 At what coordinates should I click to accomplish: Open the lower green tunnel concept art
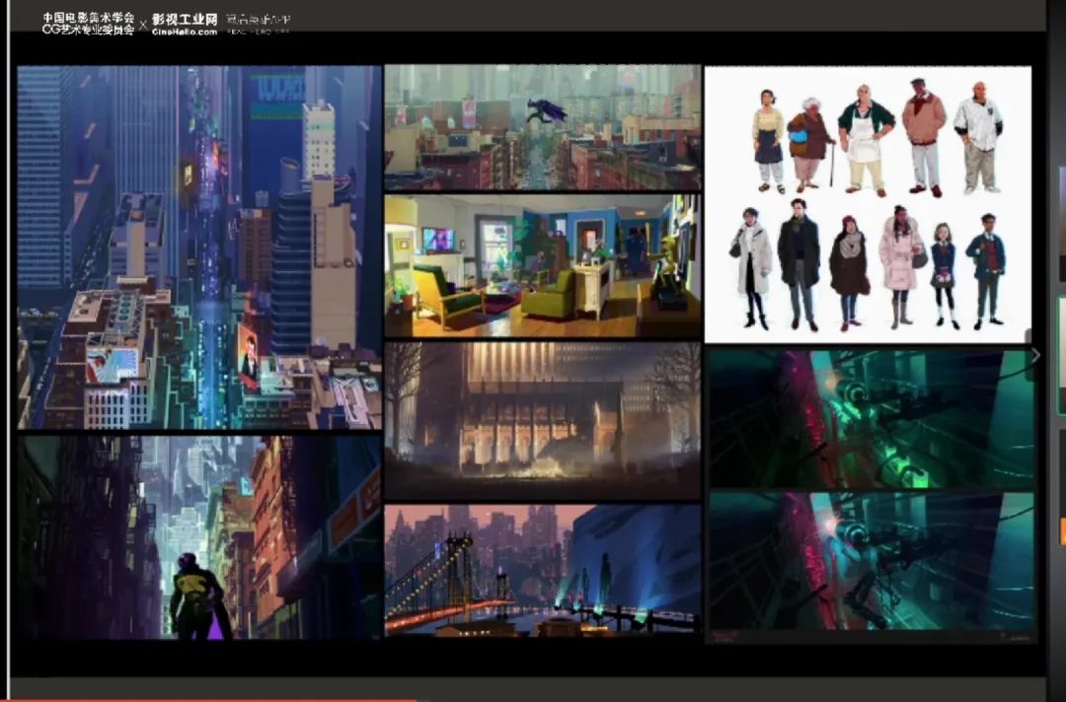pyautogui.click(x=871, y=562)
